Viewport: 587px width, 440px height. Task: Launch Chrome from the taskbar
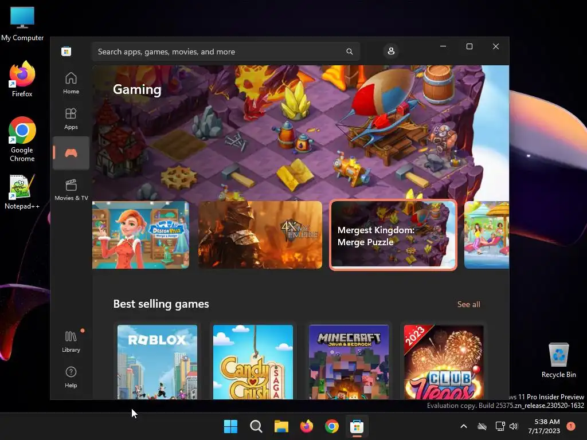[332, 426]
